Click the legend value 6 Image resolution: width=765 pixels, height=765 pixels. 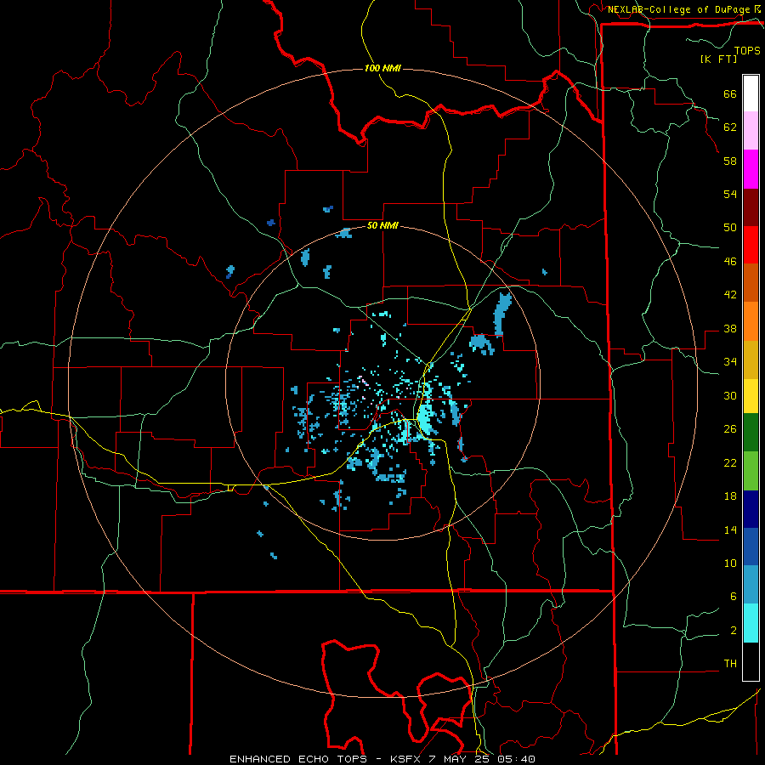click(734, 596)
